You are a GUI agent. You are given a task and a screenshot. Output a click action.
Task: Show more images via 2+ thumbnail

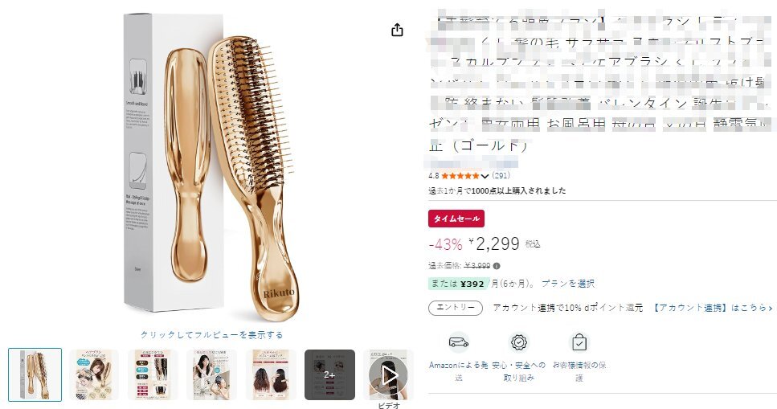coord(329,374)
